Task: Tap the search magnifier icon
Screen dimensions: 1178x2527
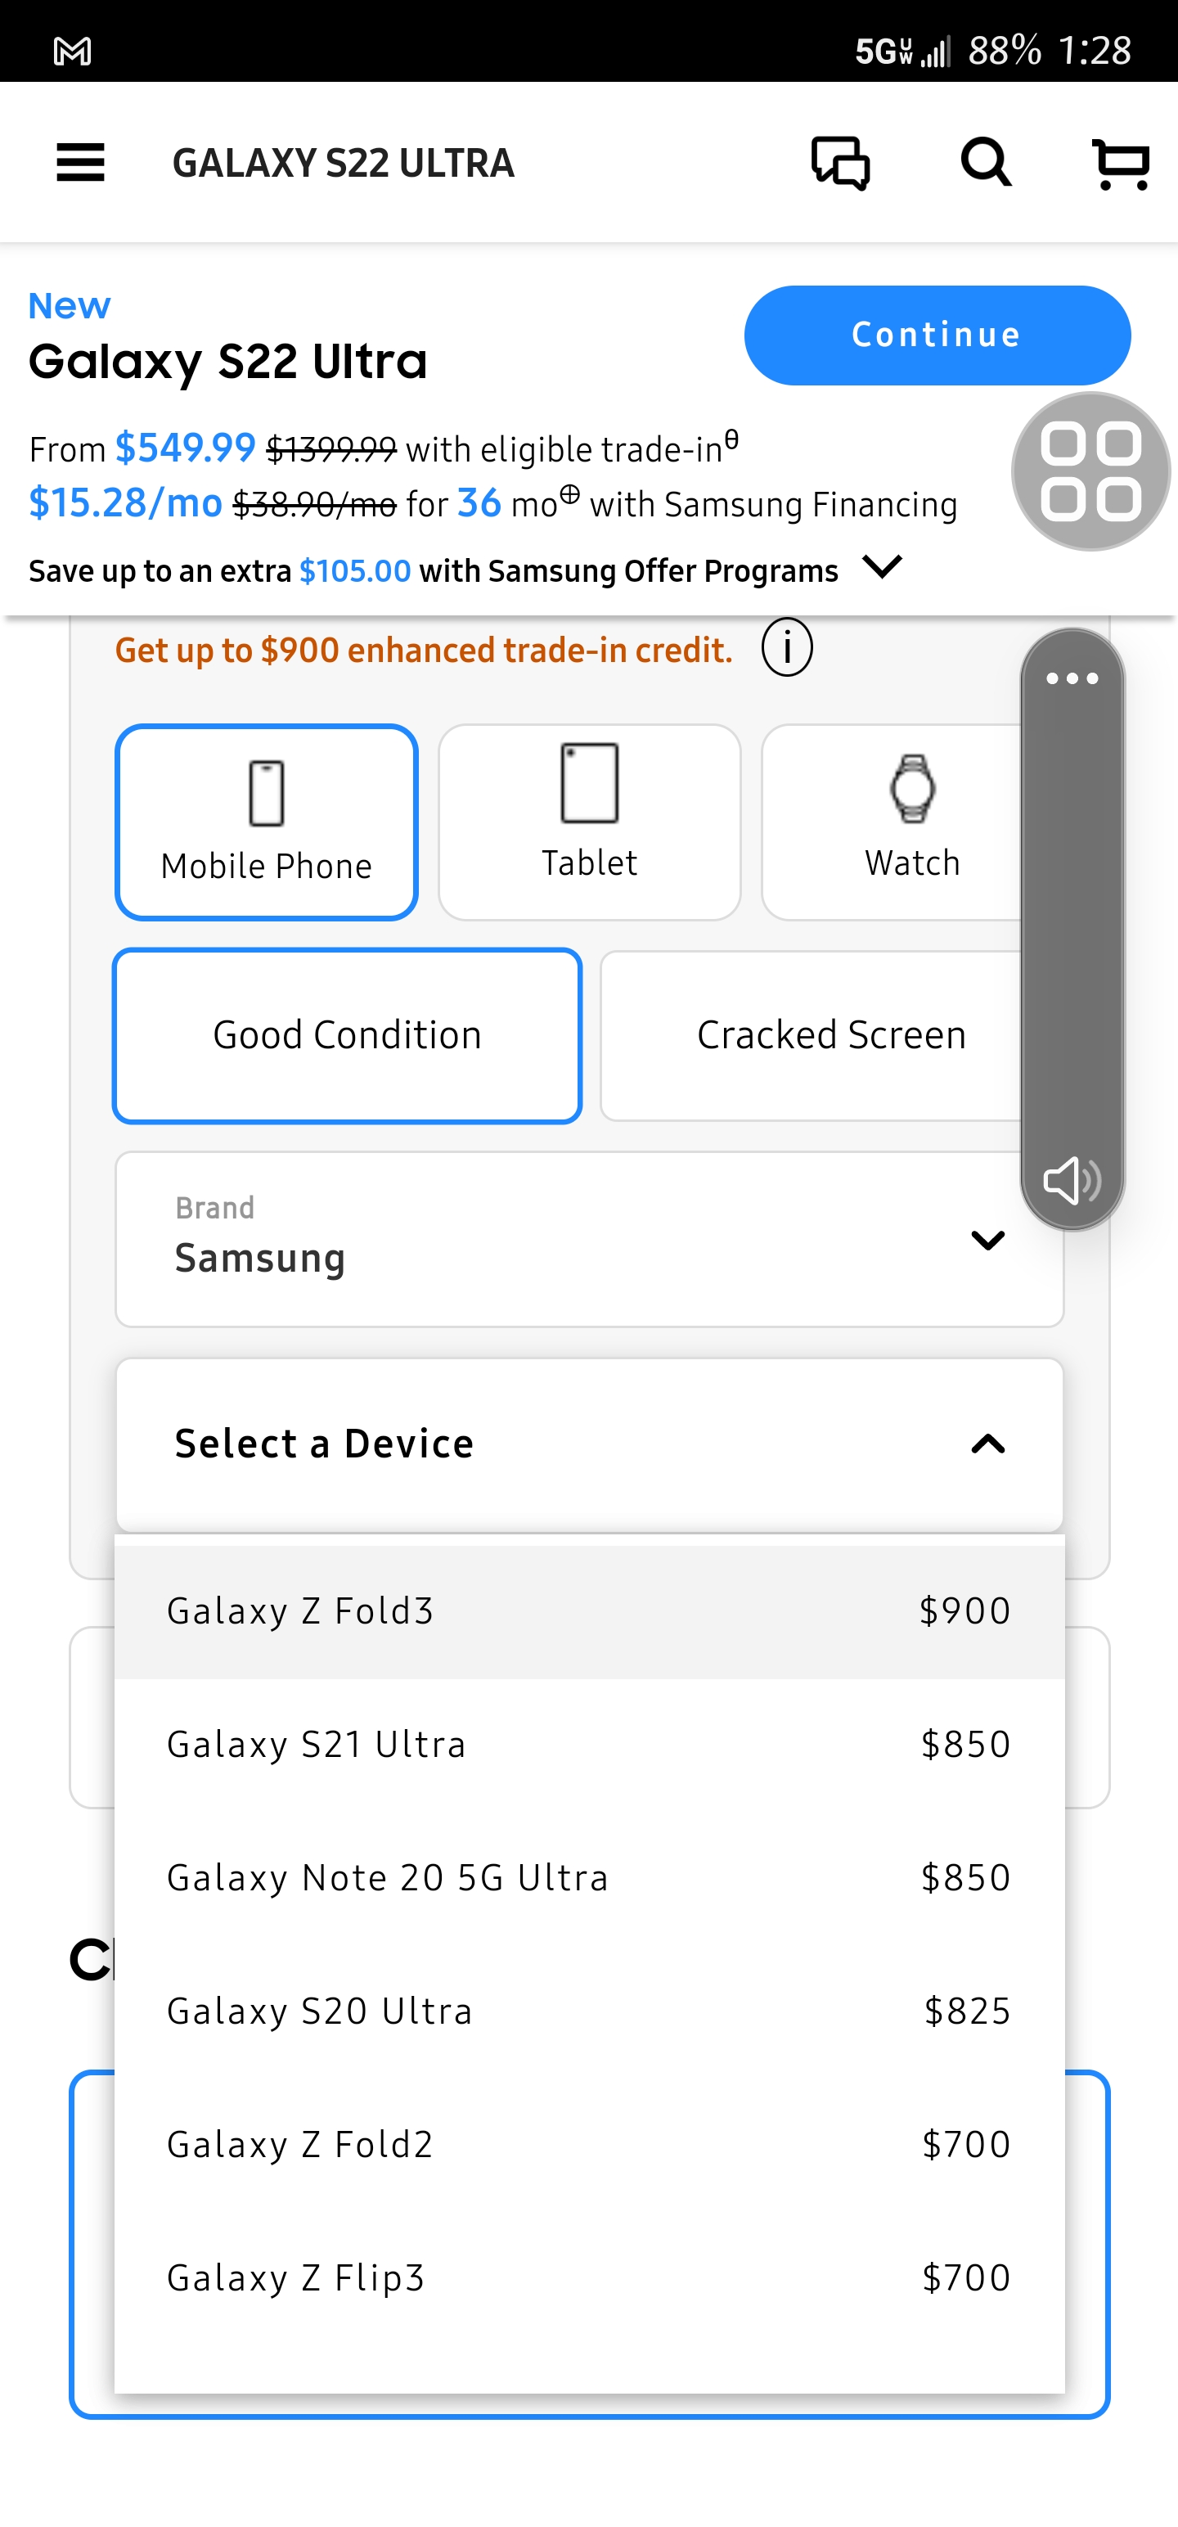Action: [986, 162]
